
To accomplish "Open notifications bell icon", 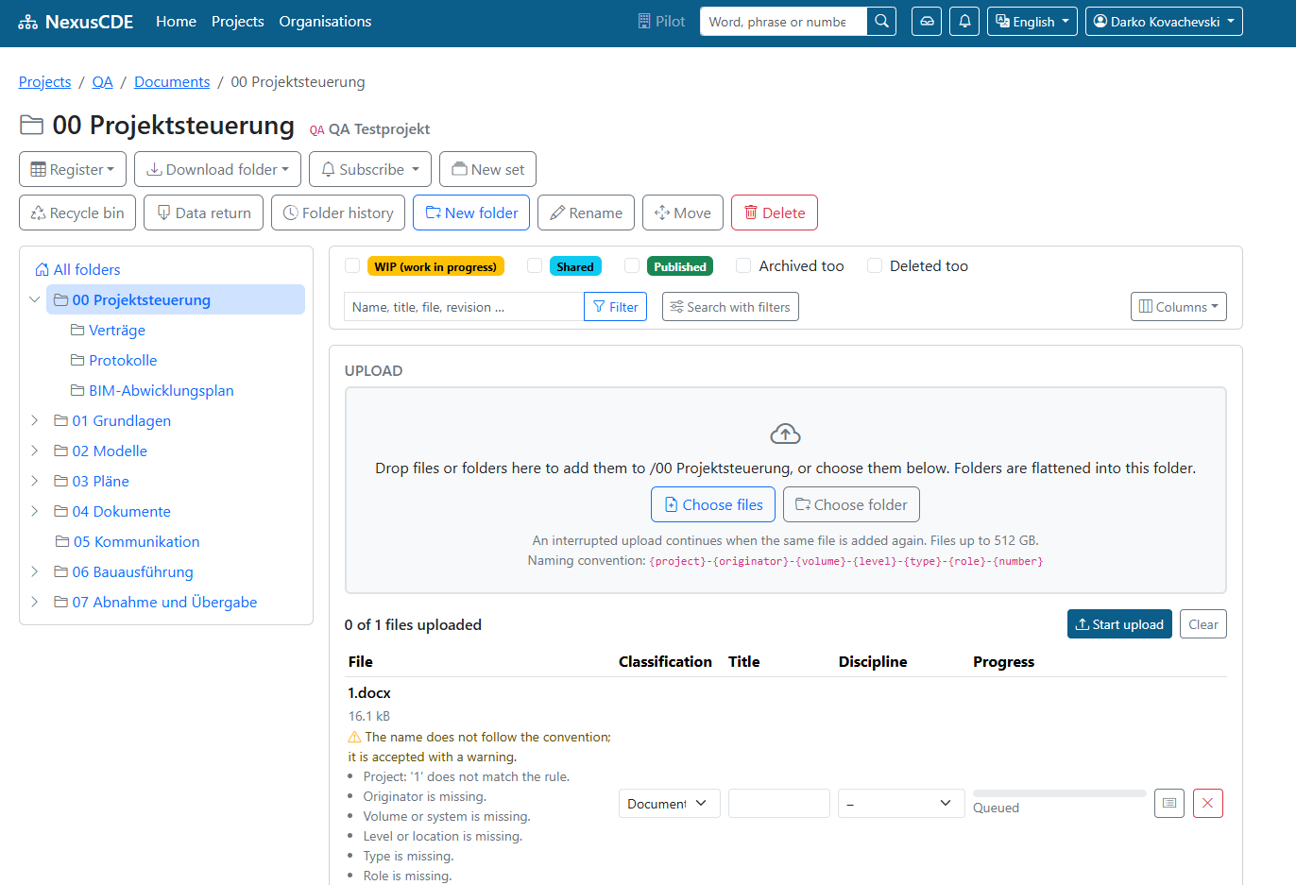I will tap(964, 22).
